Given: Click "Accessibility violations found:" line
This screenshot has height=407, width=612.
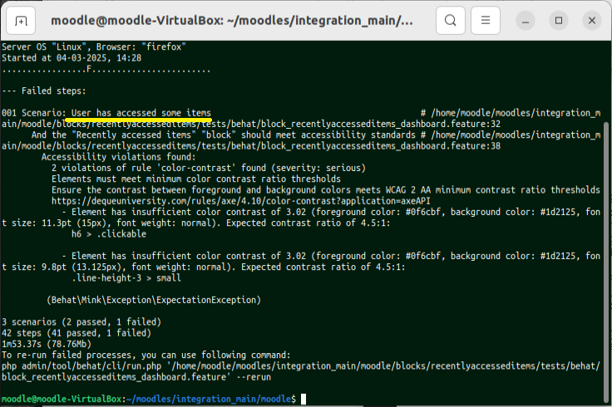Looking at the screenshot, I should (x=119, y=157).
